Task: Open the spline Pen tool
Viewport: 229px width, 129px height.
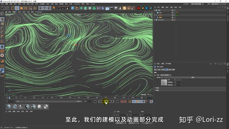Action: click(x=77, y=8)
